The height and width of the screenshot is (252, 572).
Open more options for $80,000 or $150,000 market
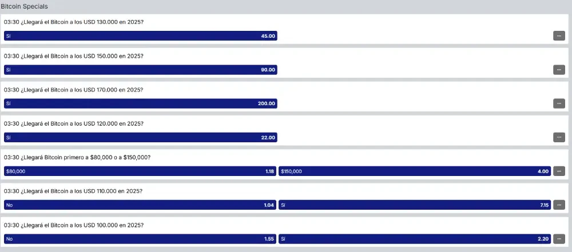click(x=559, y=171)
